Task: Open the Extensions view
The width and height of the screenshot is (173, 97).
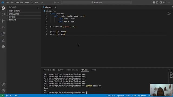Action: (x=3, y=34)
